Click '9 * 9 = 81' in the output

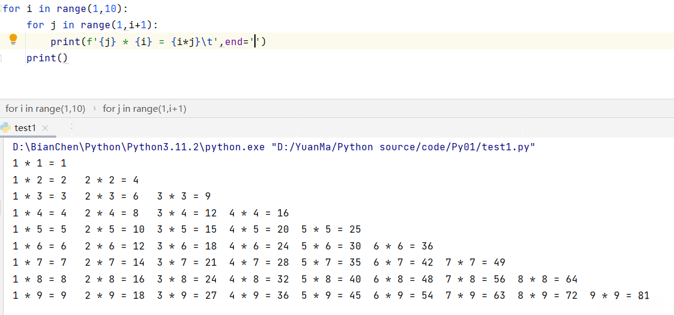click(x=619, y=295)
